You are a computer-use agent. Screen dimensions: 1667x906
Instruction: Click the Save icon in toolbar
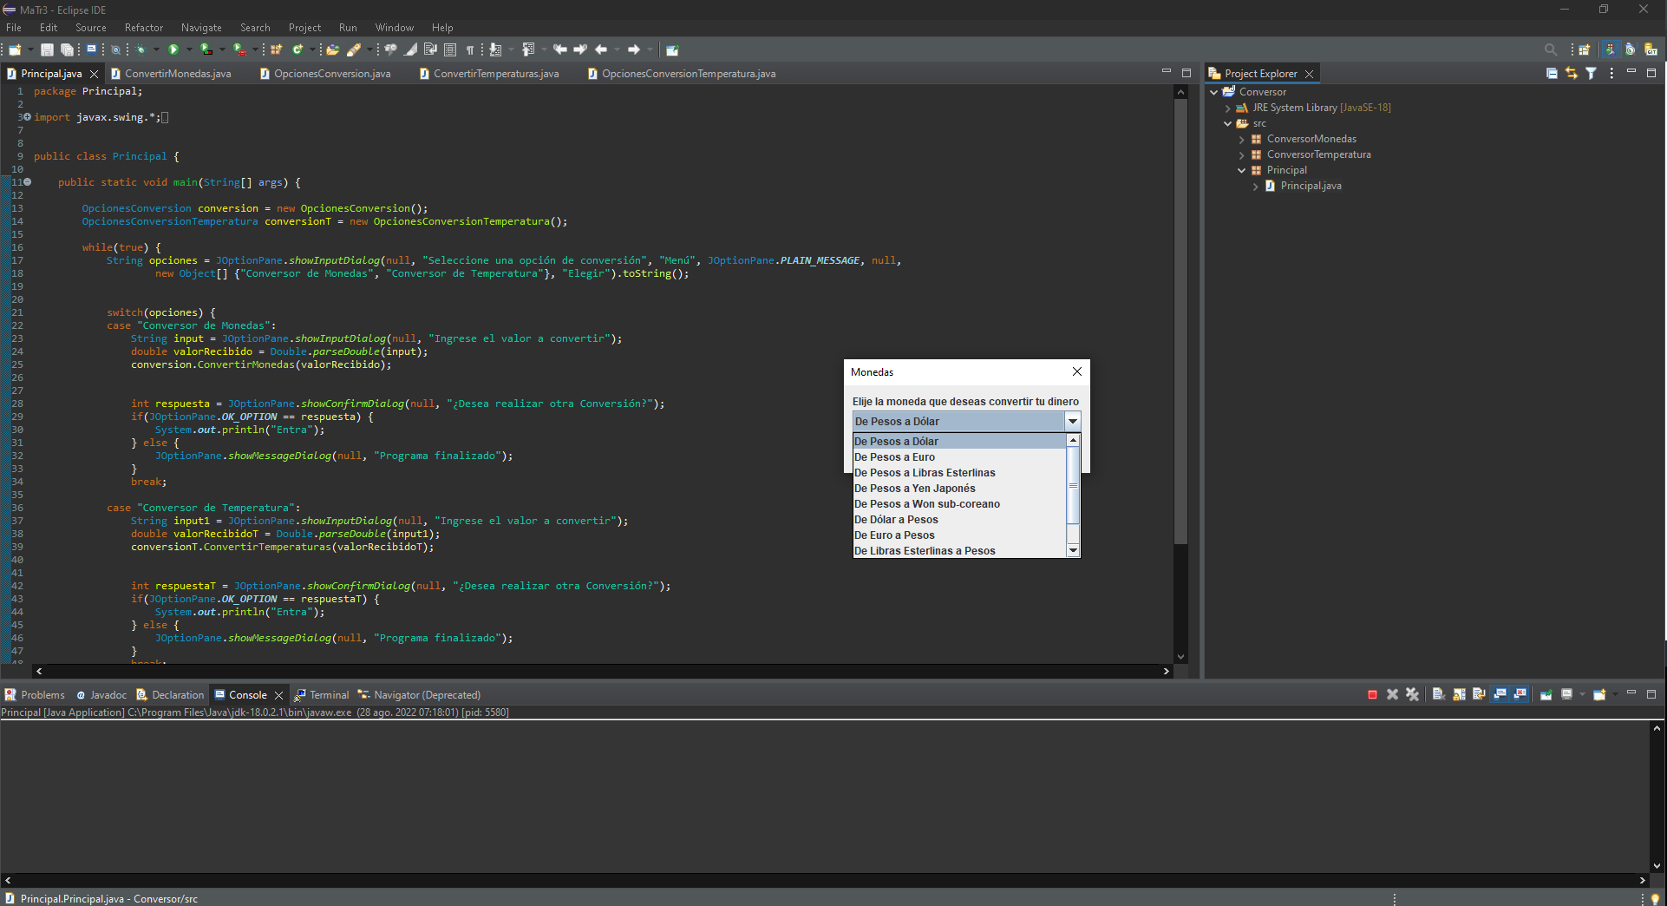[48, 50]
